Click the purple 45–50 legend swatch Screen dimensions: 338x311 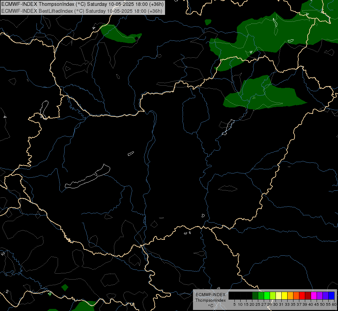click(x=320, y=295)
